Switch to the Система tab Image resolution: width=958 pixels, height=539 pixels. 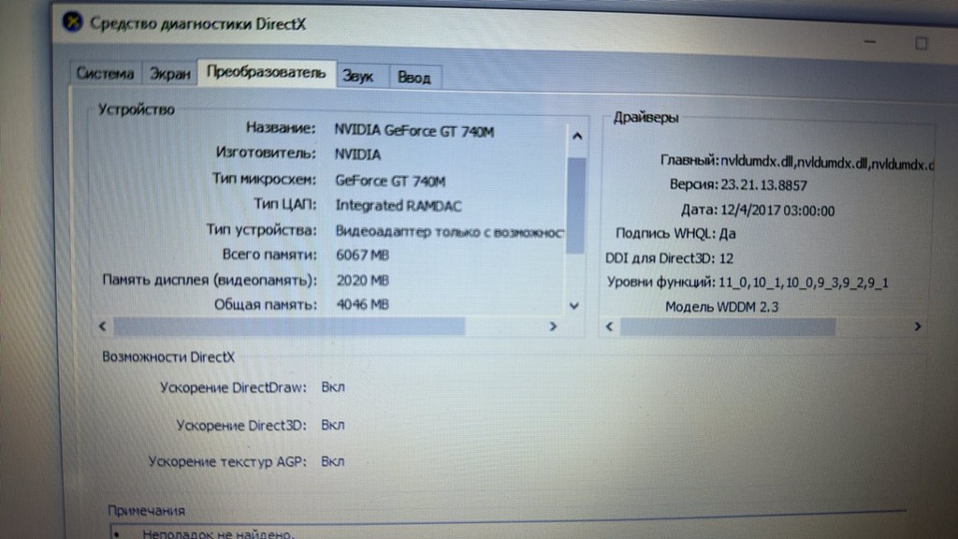[105, 74]
